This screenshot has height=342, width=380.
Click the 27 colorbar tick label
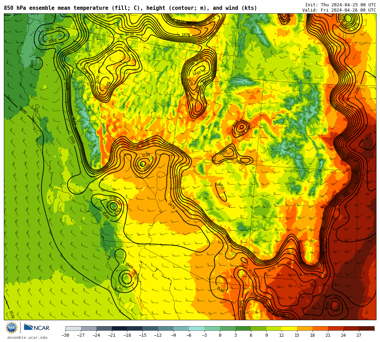[359, 335]
